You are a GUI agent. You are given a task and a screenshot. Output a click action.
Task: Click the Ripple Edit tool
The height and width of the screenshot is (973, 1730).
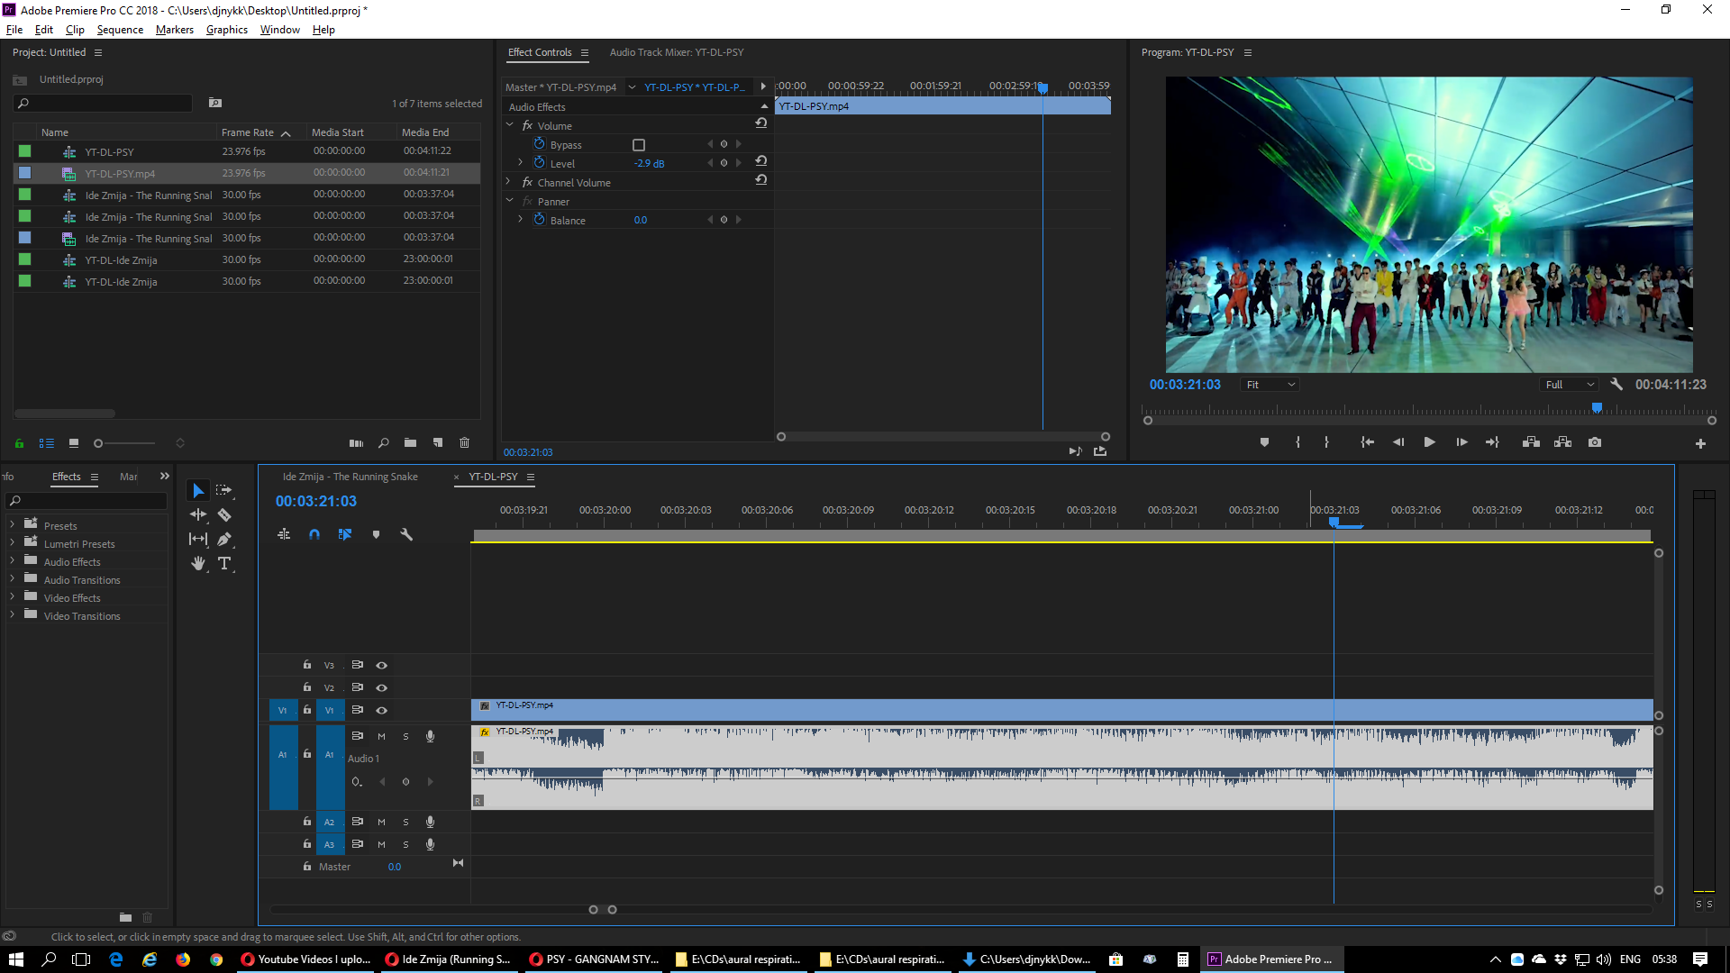[198, 514]
